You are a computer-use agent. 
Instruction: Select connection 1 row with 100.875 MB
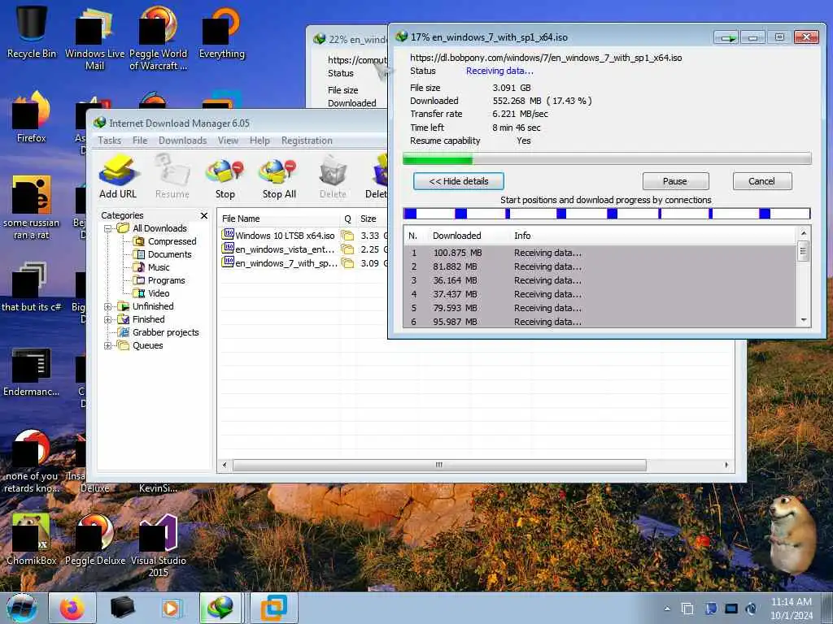[600, 253]
